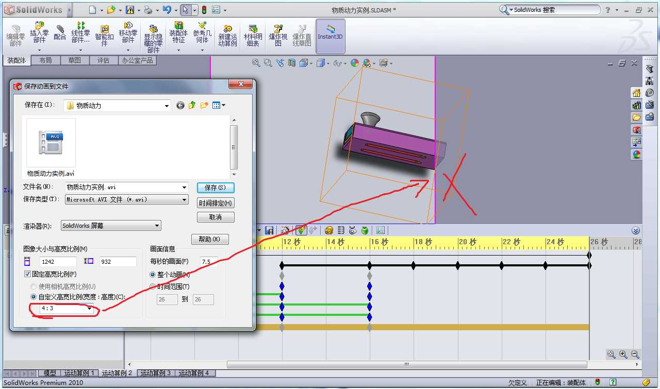Toggle the AutoKey lightning button in motion toolbar
660x389 pixels.
click(x=301, y=230)
